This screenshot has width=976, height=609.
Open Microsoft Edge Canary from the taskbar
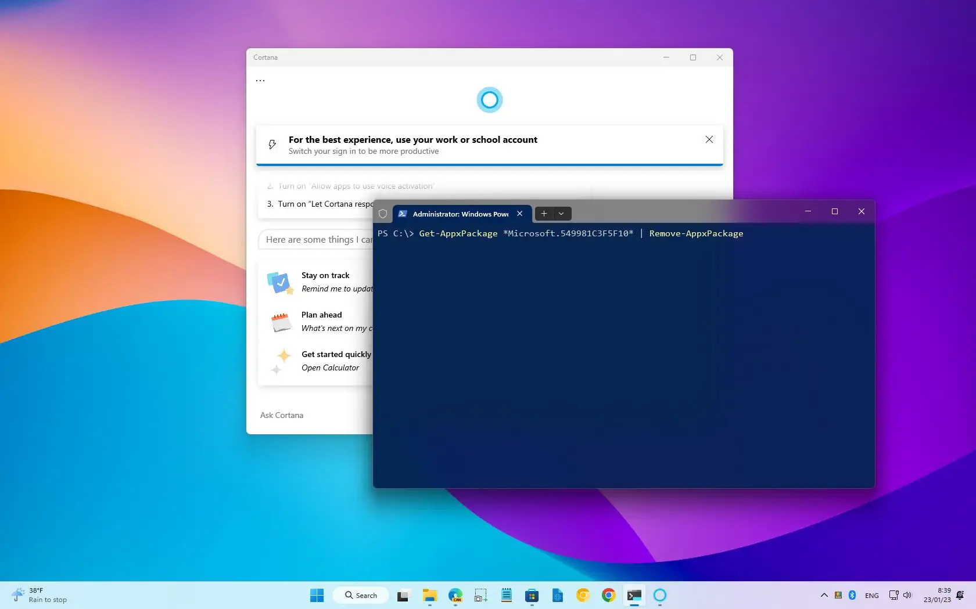click(456, 595)
